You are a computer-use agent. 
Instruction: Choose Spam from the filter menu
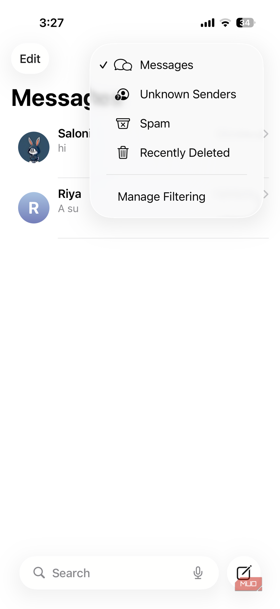tap(155, 124)
